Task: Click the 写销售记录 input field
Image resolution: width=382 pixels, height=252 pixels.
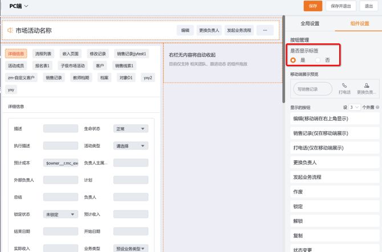Action: pos(313,88)
